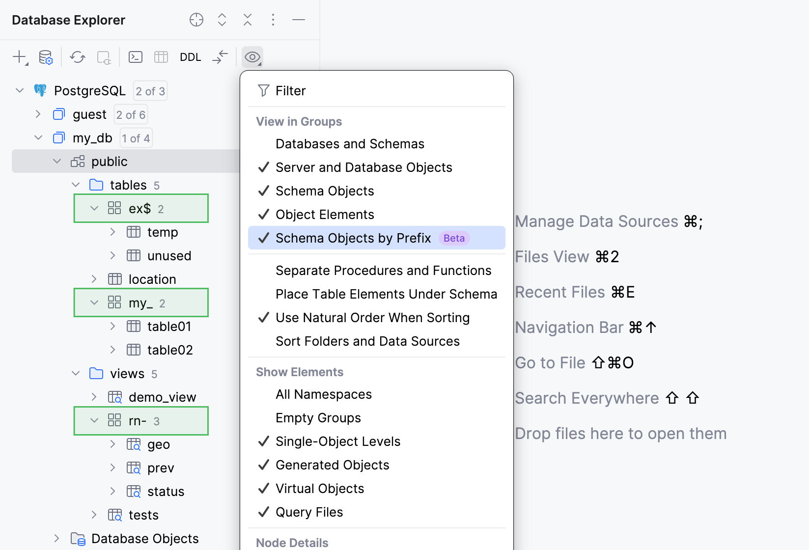
Task: Click the location table icon
Action: [x=115, y=279]
